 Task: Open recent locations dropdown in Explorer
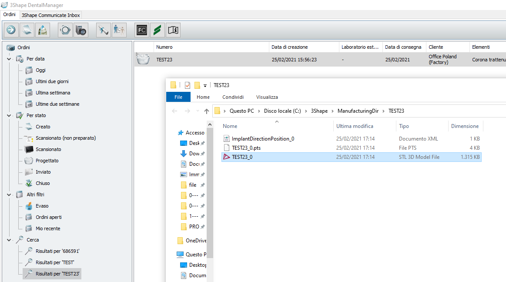[x=198, y=111]
